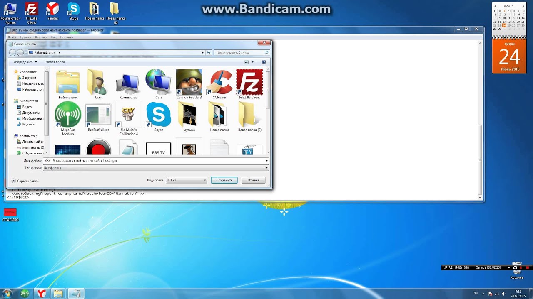533x299 pixels.
Task: Expand the view options dropdown arrow
Action: point(252,62)
